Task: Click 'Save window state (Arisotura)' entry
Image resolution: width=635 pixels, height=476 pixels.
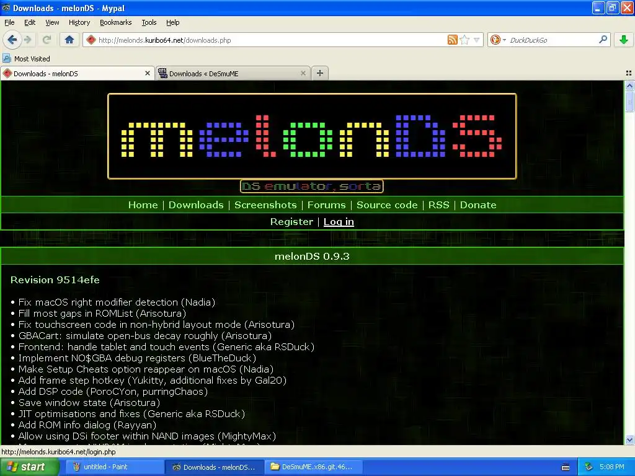Action: [x=89, y=403]
